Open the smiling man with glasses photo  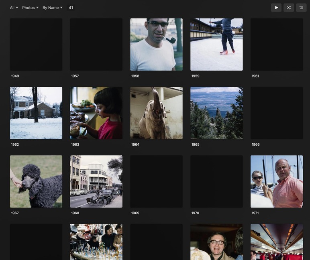(x=216, y=242)
